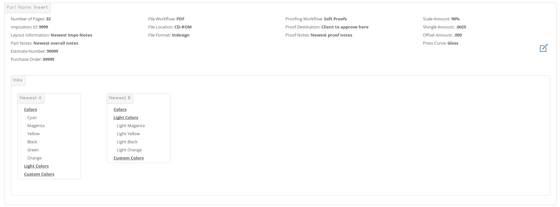
Task: Select the Light Black ink entry
Action: [x=127, y=142]
